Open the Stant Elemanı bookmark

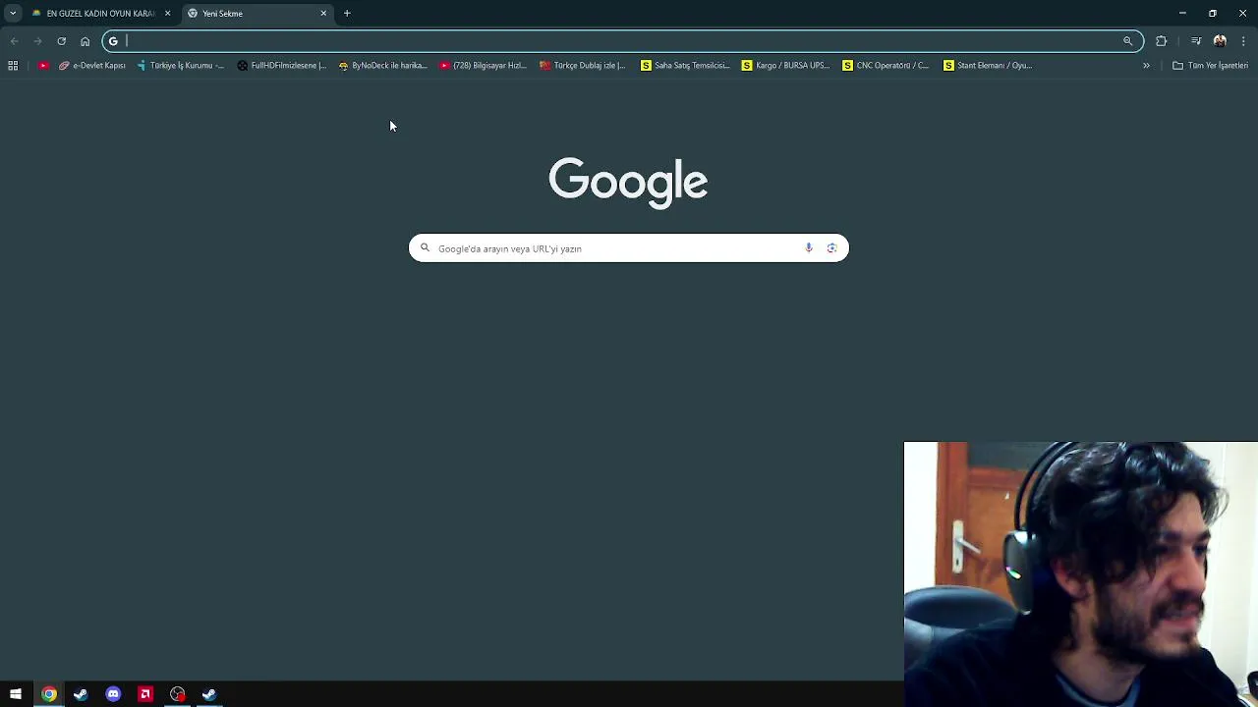(x=988, y=65)
